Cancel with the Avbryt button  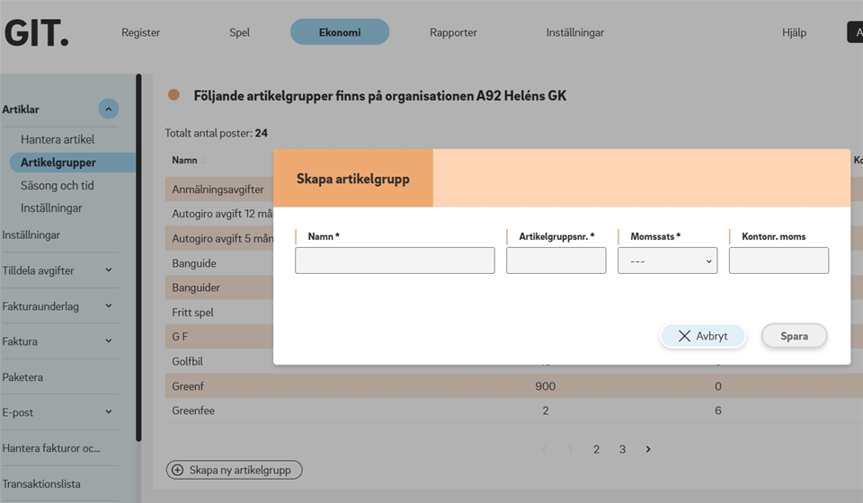click(703, 336)
